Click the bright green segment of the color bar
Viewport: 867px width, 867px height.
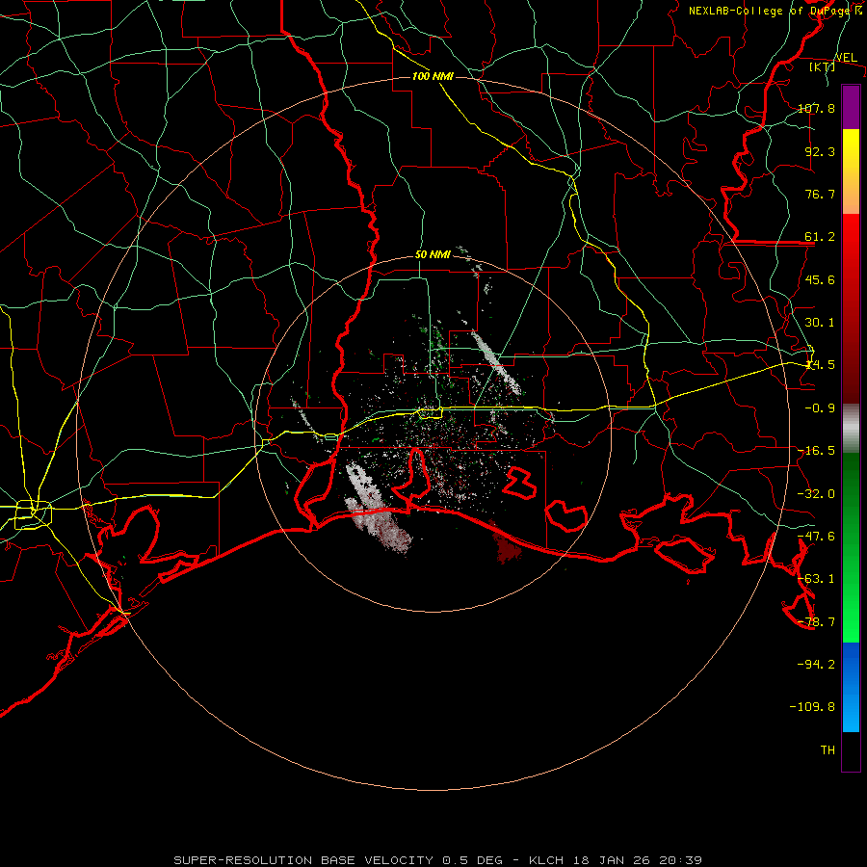pos(851,547)
